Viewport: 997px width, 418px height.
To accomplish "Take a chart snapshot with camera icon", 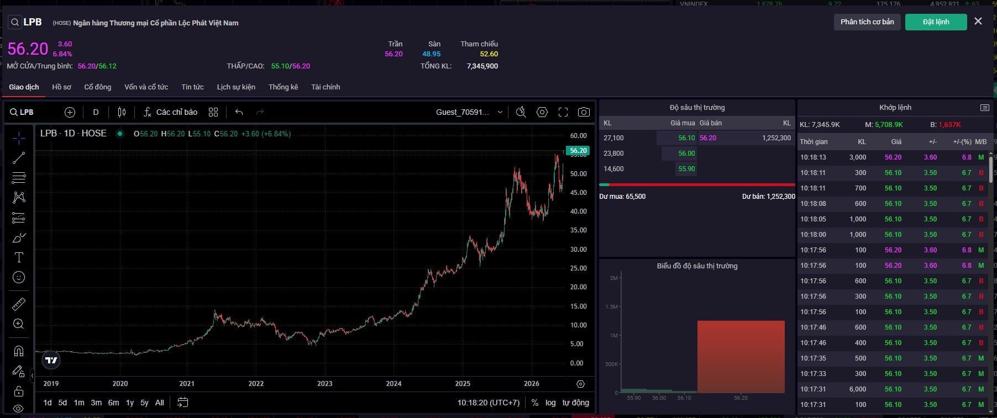I will 584,112.
